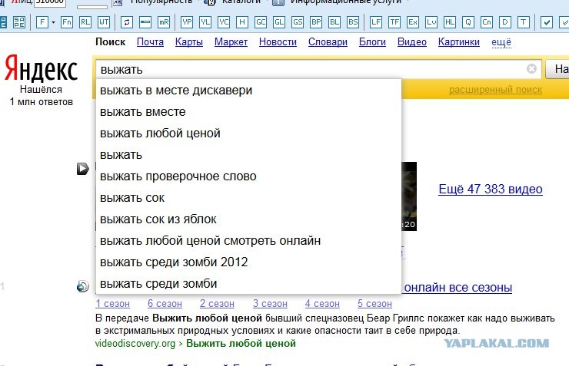This screenshot has height=366, width=569.
Task: Click the refresh arrows toolbar icon
Action: pos(127,22)
